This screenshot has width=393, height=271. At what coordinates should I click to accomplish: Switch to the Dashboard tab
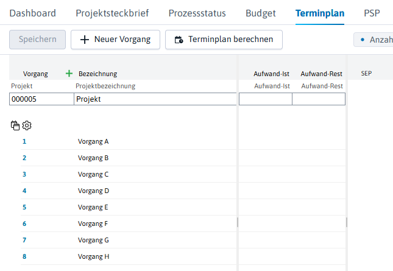click(32, 13)
